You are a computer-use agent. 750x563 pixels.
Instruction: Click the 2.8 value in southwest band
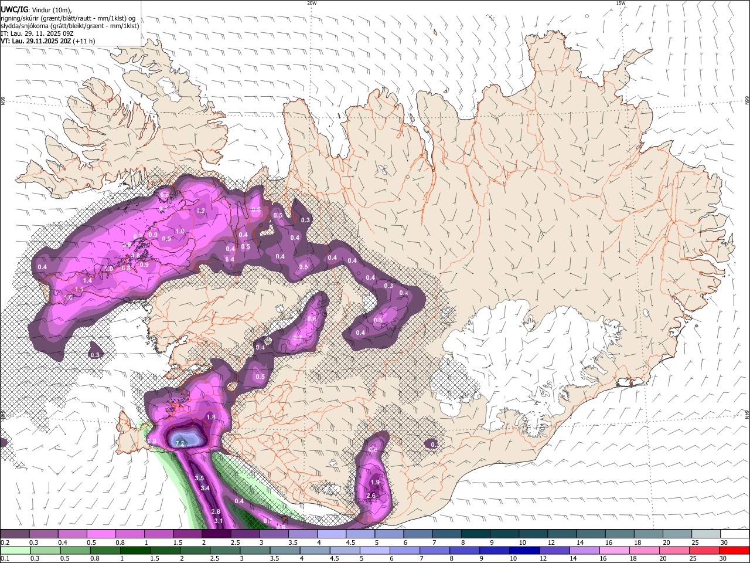pyautogui.click(x=216, y=511)
